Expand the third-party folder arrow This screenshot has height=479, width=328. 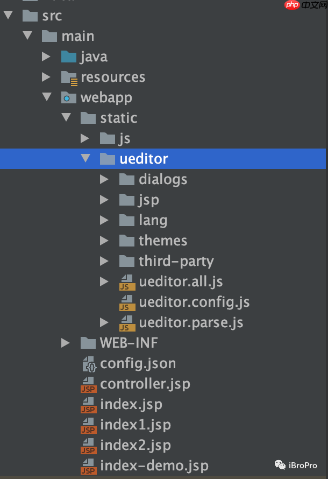[x=104, y=261]
